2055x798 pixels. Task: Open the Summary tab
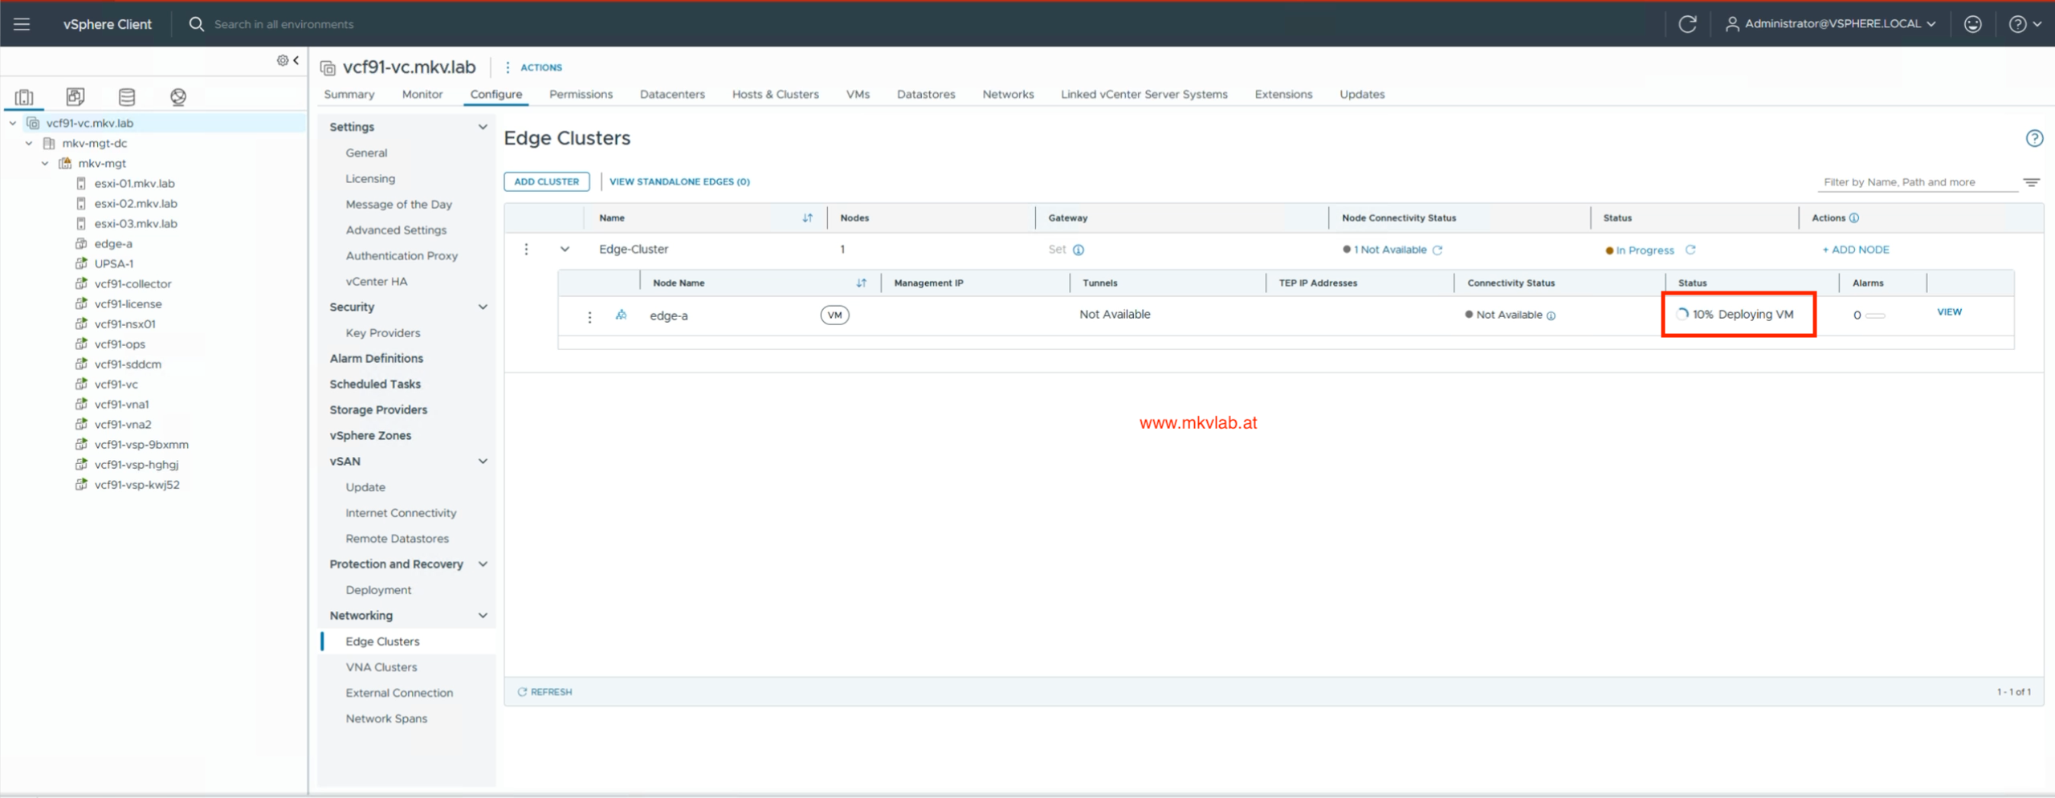point(349,94)
